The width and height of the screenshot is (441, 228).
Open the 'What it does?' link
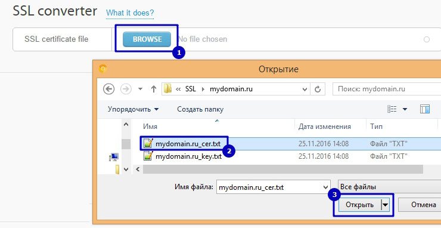point(130,13)
